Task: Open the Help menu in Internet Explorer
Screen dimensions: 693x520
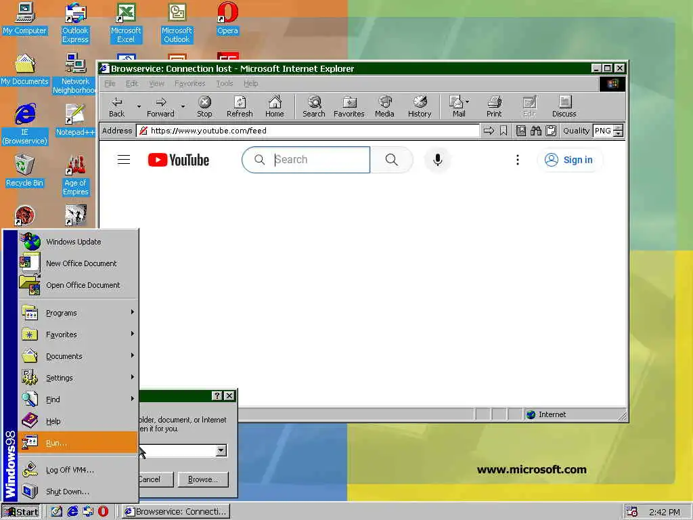Action: click(250, 83)
